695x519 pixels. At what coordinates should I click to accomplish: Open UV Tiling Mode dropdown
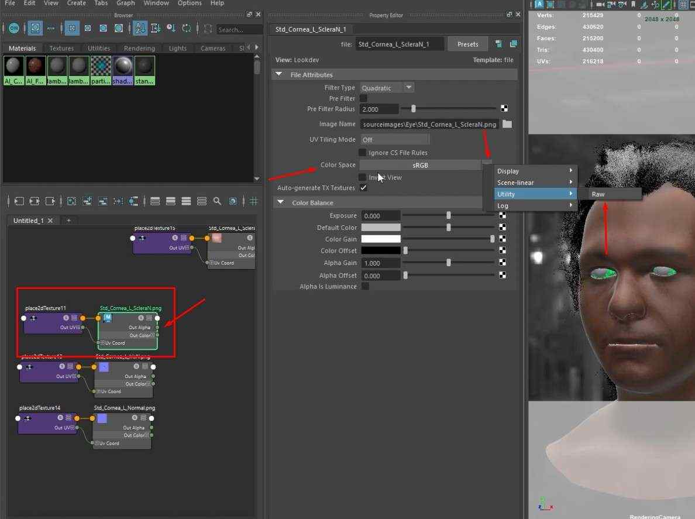(x=395, y=139)
